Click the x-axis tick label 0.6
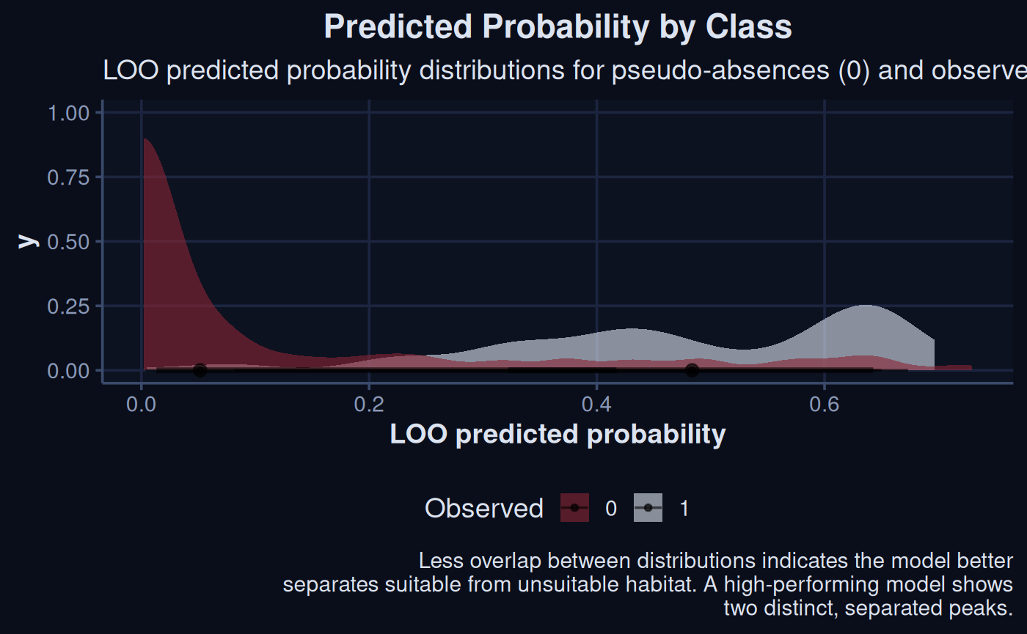Screen dimensions: 1027x634 click(x=825, y=404)
